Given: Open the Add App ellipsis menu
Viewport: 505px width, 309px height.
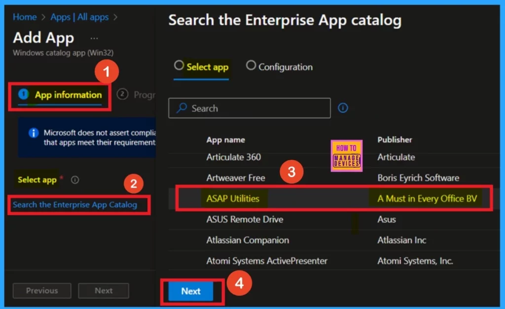Looking at the screenshot, I should click(x=94, y=38).
